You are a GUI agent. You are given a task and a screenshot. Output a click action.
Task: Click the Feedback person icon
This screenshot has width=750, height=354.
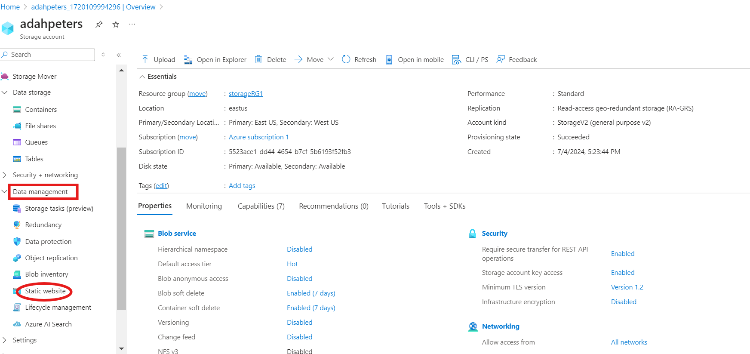501,59
